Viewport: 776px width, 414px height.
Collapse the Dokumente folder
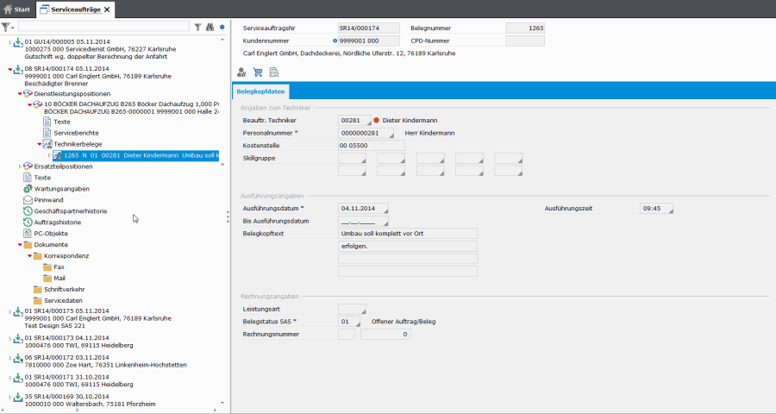click(19, 245)
